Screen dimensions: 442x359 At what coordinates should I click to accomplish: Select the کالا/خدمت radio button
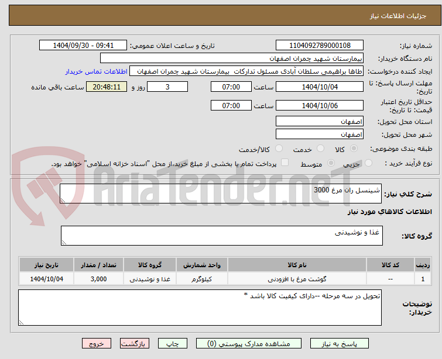pos(279,149)
